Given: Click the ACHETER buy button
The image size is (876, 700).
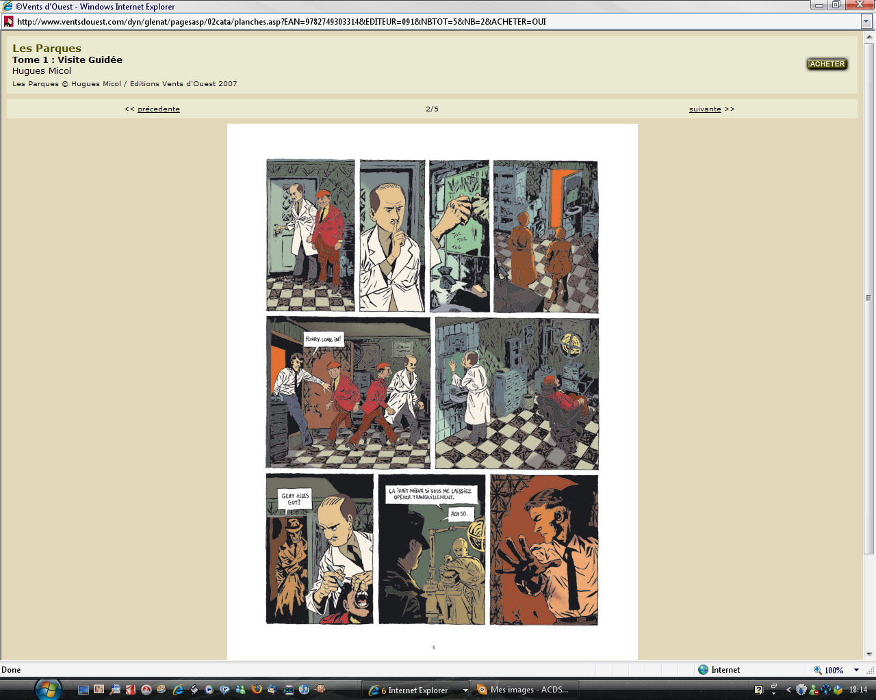Looking at the screenshot, I should point(827,64).
